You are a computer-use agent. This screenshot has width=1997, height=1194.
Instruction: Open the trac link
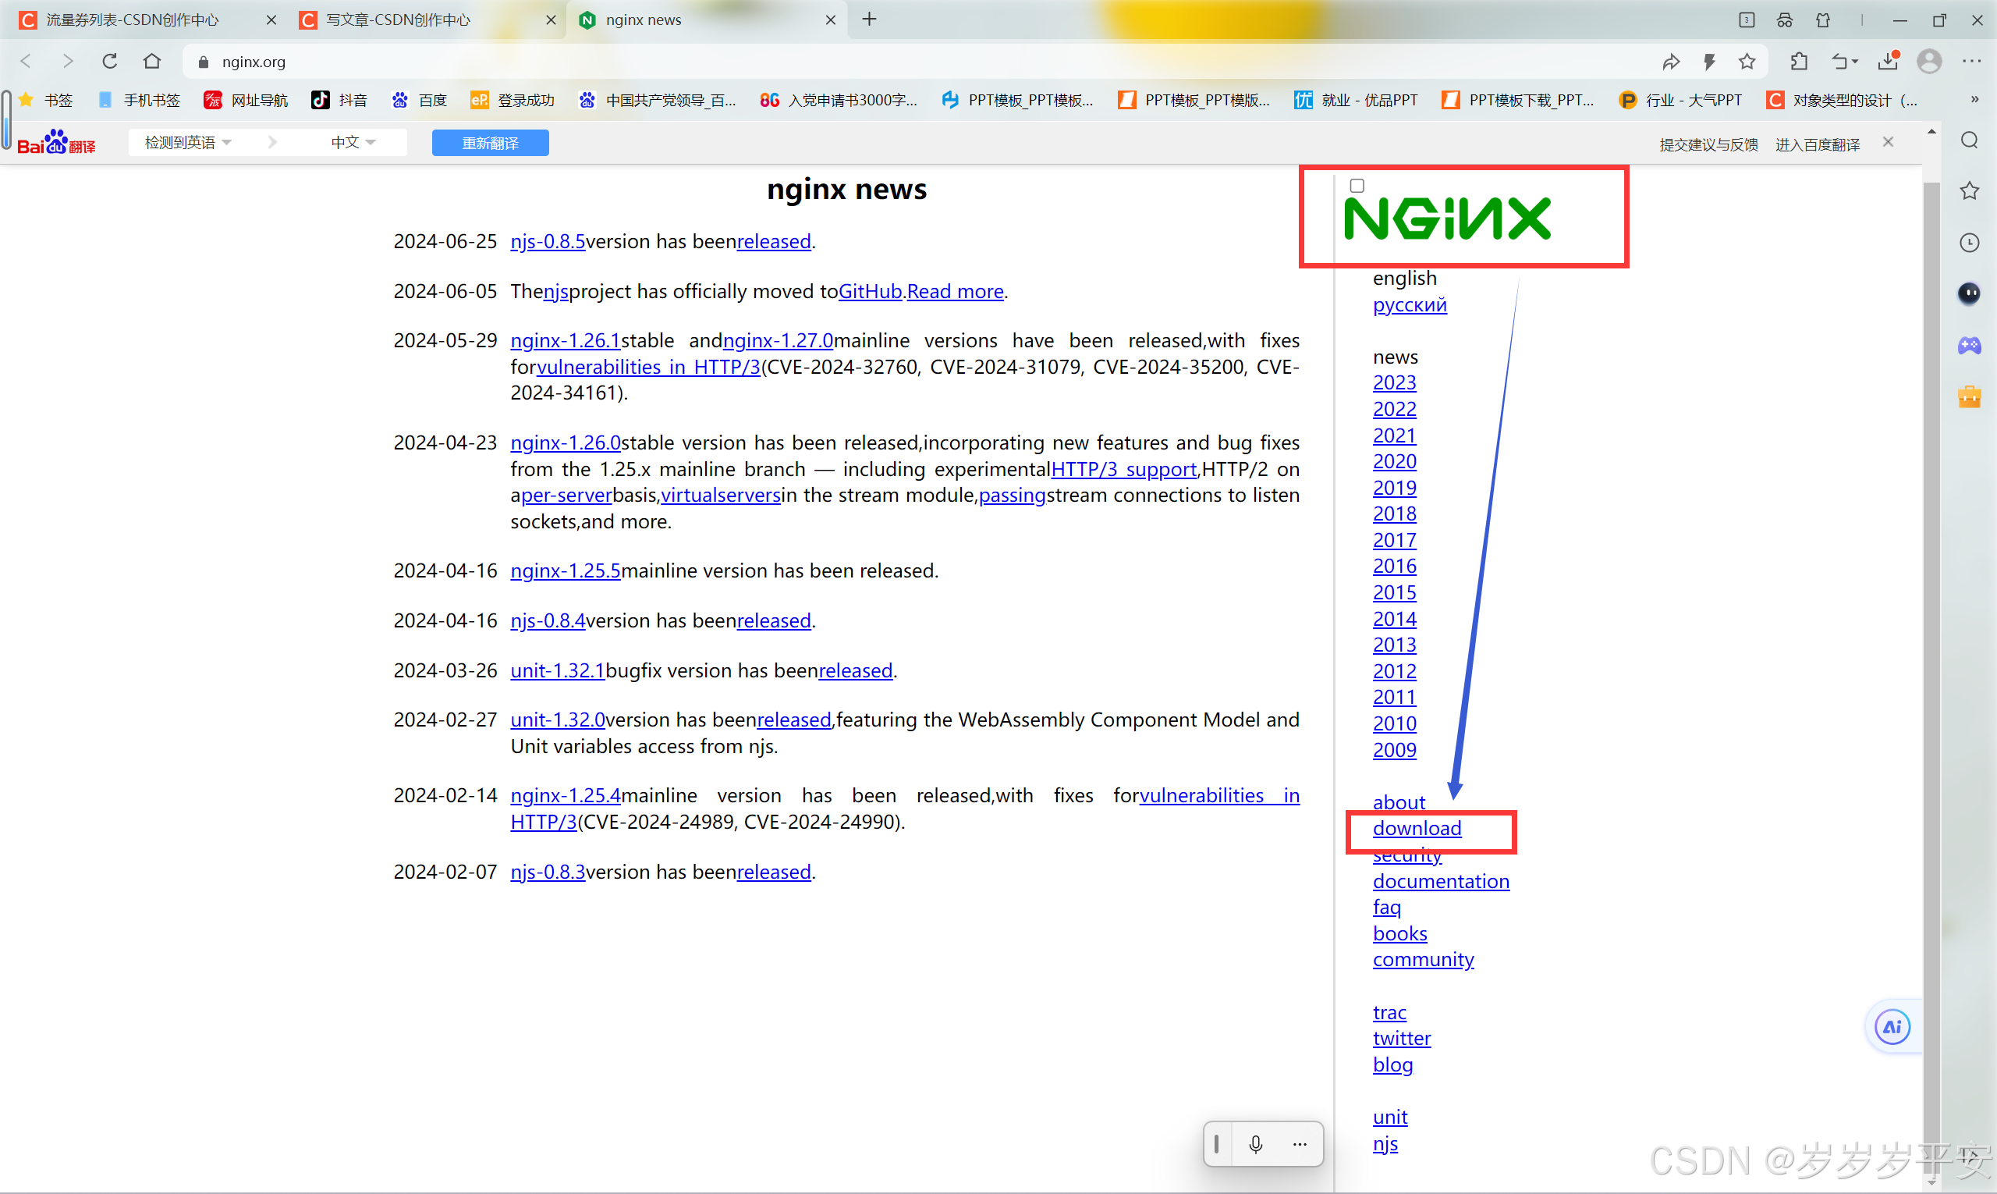(x=1389, y=1012)
